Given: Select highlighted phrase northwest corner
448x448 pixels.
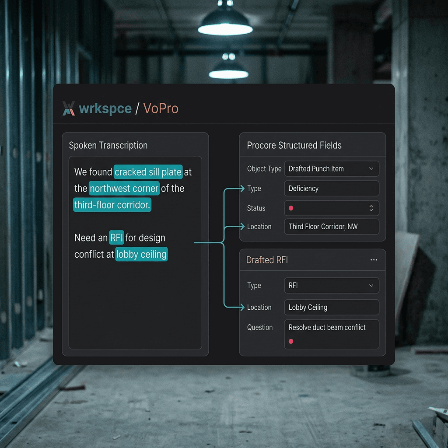Looking at the screenshot, I should pyautogui.click(x=124, y=188).
